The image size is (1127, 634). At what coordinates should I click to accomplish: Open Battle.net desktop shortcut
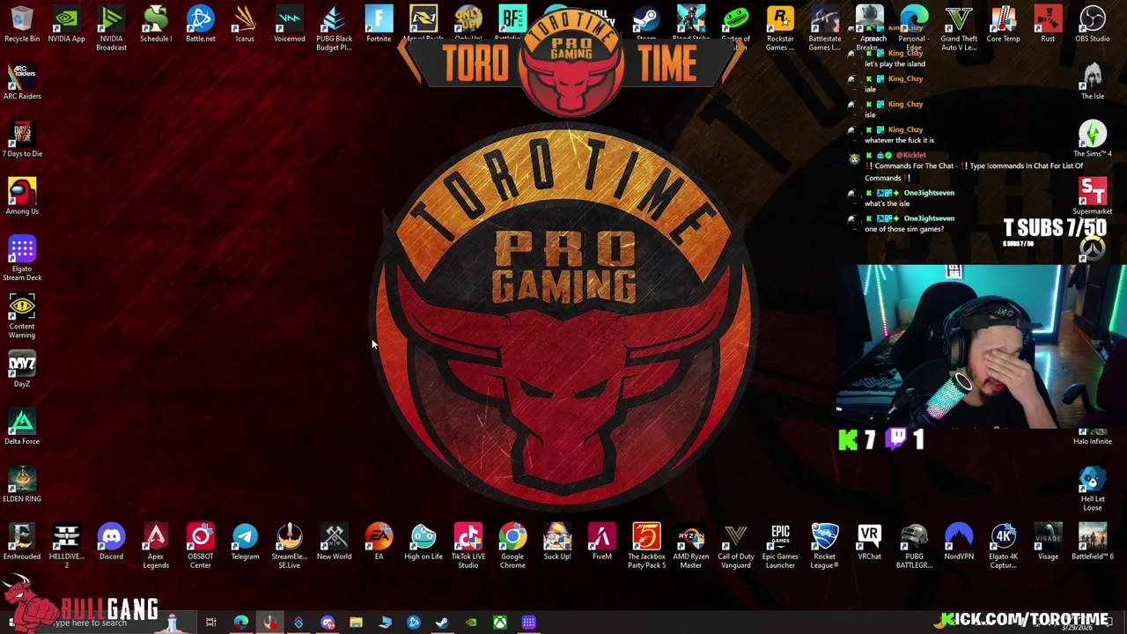click(200, 25)
